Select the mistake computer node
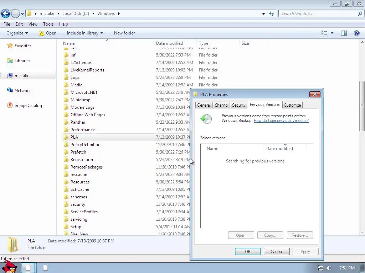 [22, 76]
